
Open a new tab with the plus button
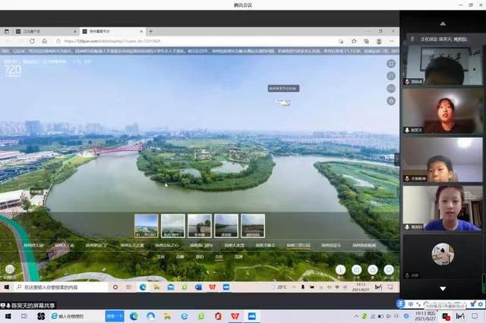151,32
